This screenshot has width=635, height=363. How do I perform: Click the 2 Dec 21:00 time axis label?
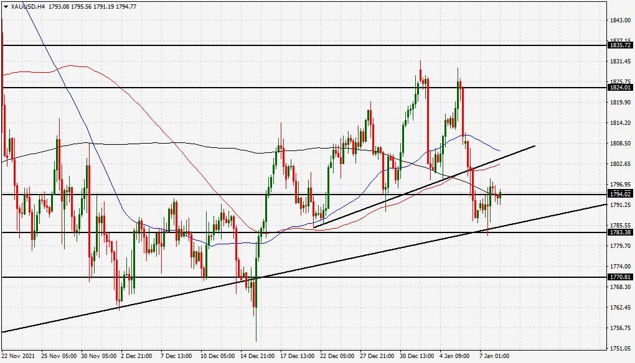tap(137, 356)
